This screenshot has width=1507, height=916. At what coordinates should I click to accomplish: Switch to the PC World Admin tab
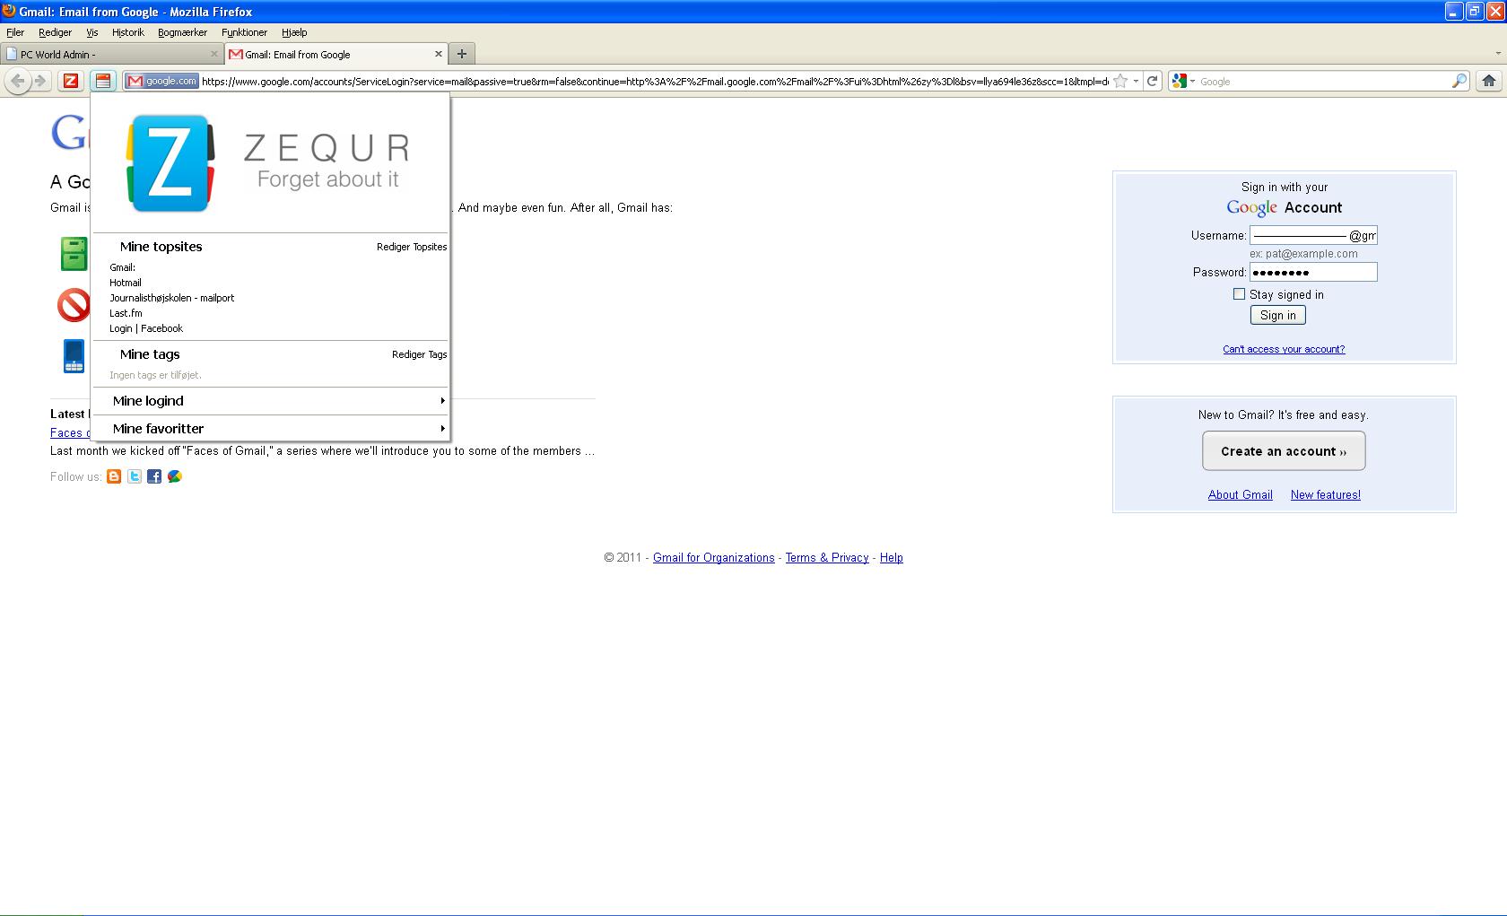[112, 54]
